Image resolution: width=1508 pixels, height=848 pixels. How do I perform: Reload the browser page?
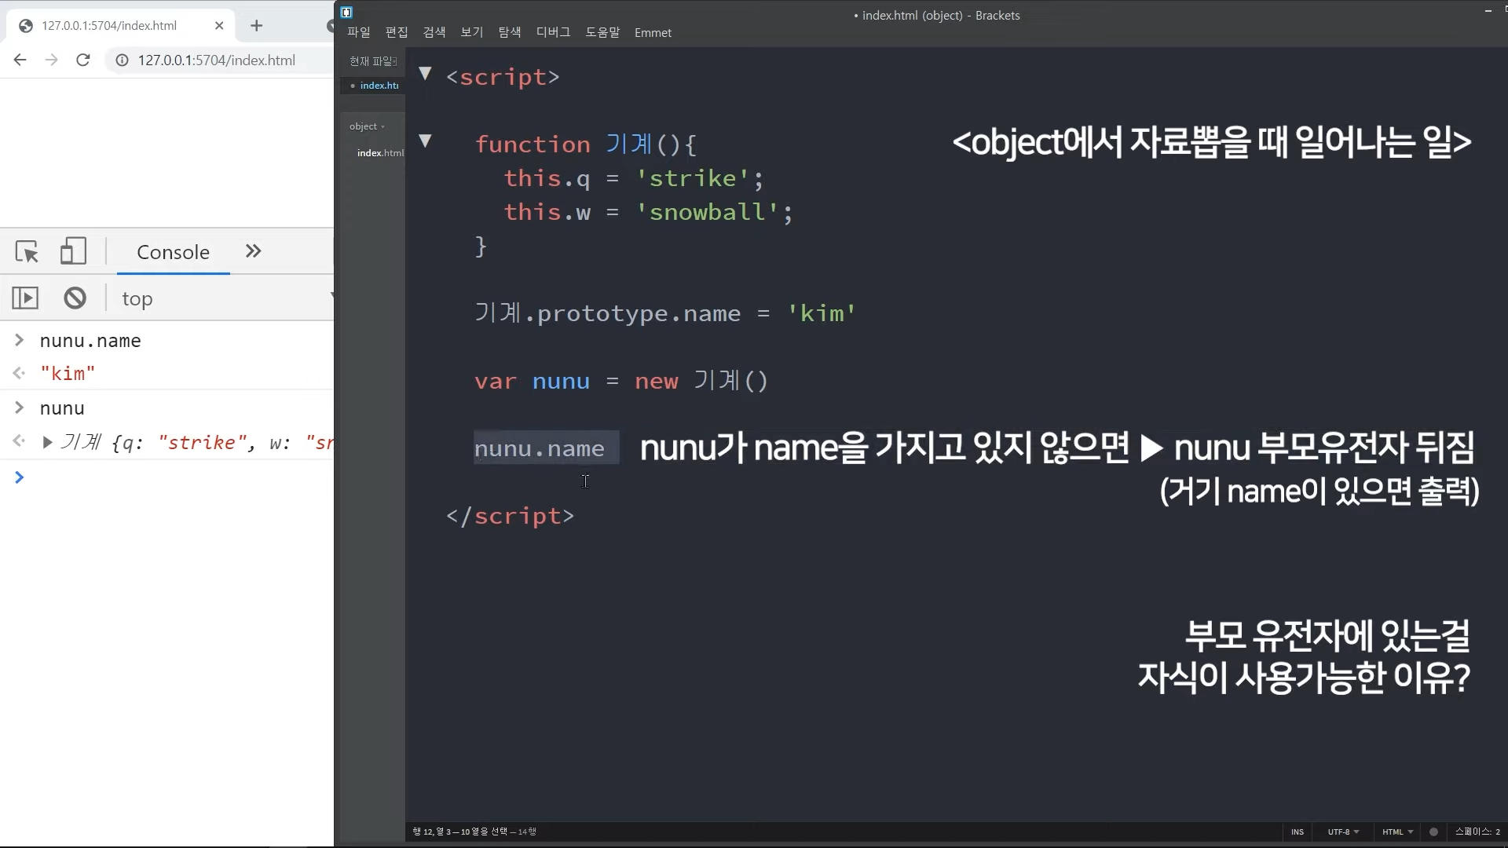click(83, 60)
